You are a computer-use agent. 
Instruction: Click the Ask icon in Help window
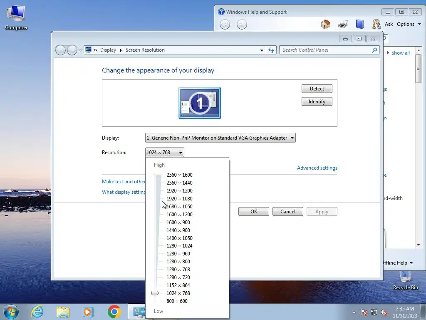coord(376,24)
